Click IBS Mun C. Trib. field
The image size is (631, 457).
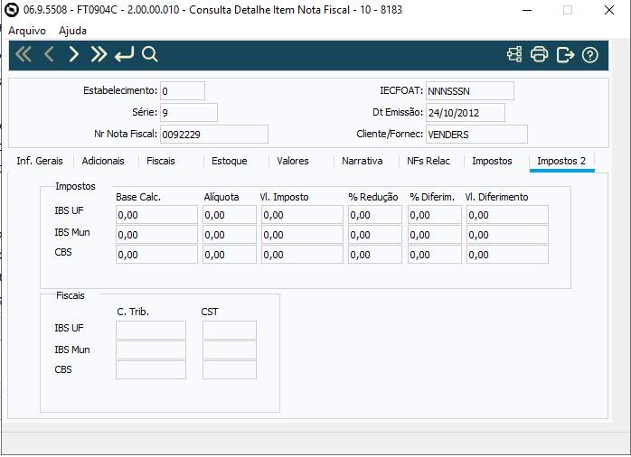pyautogui.click(x=151, y=350)
